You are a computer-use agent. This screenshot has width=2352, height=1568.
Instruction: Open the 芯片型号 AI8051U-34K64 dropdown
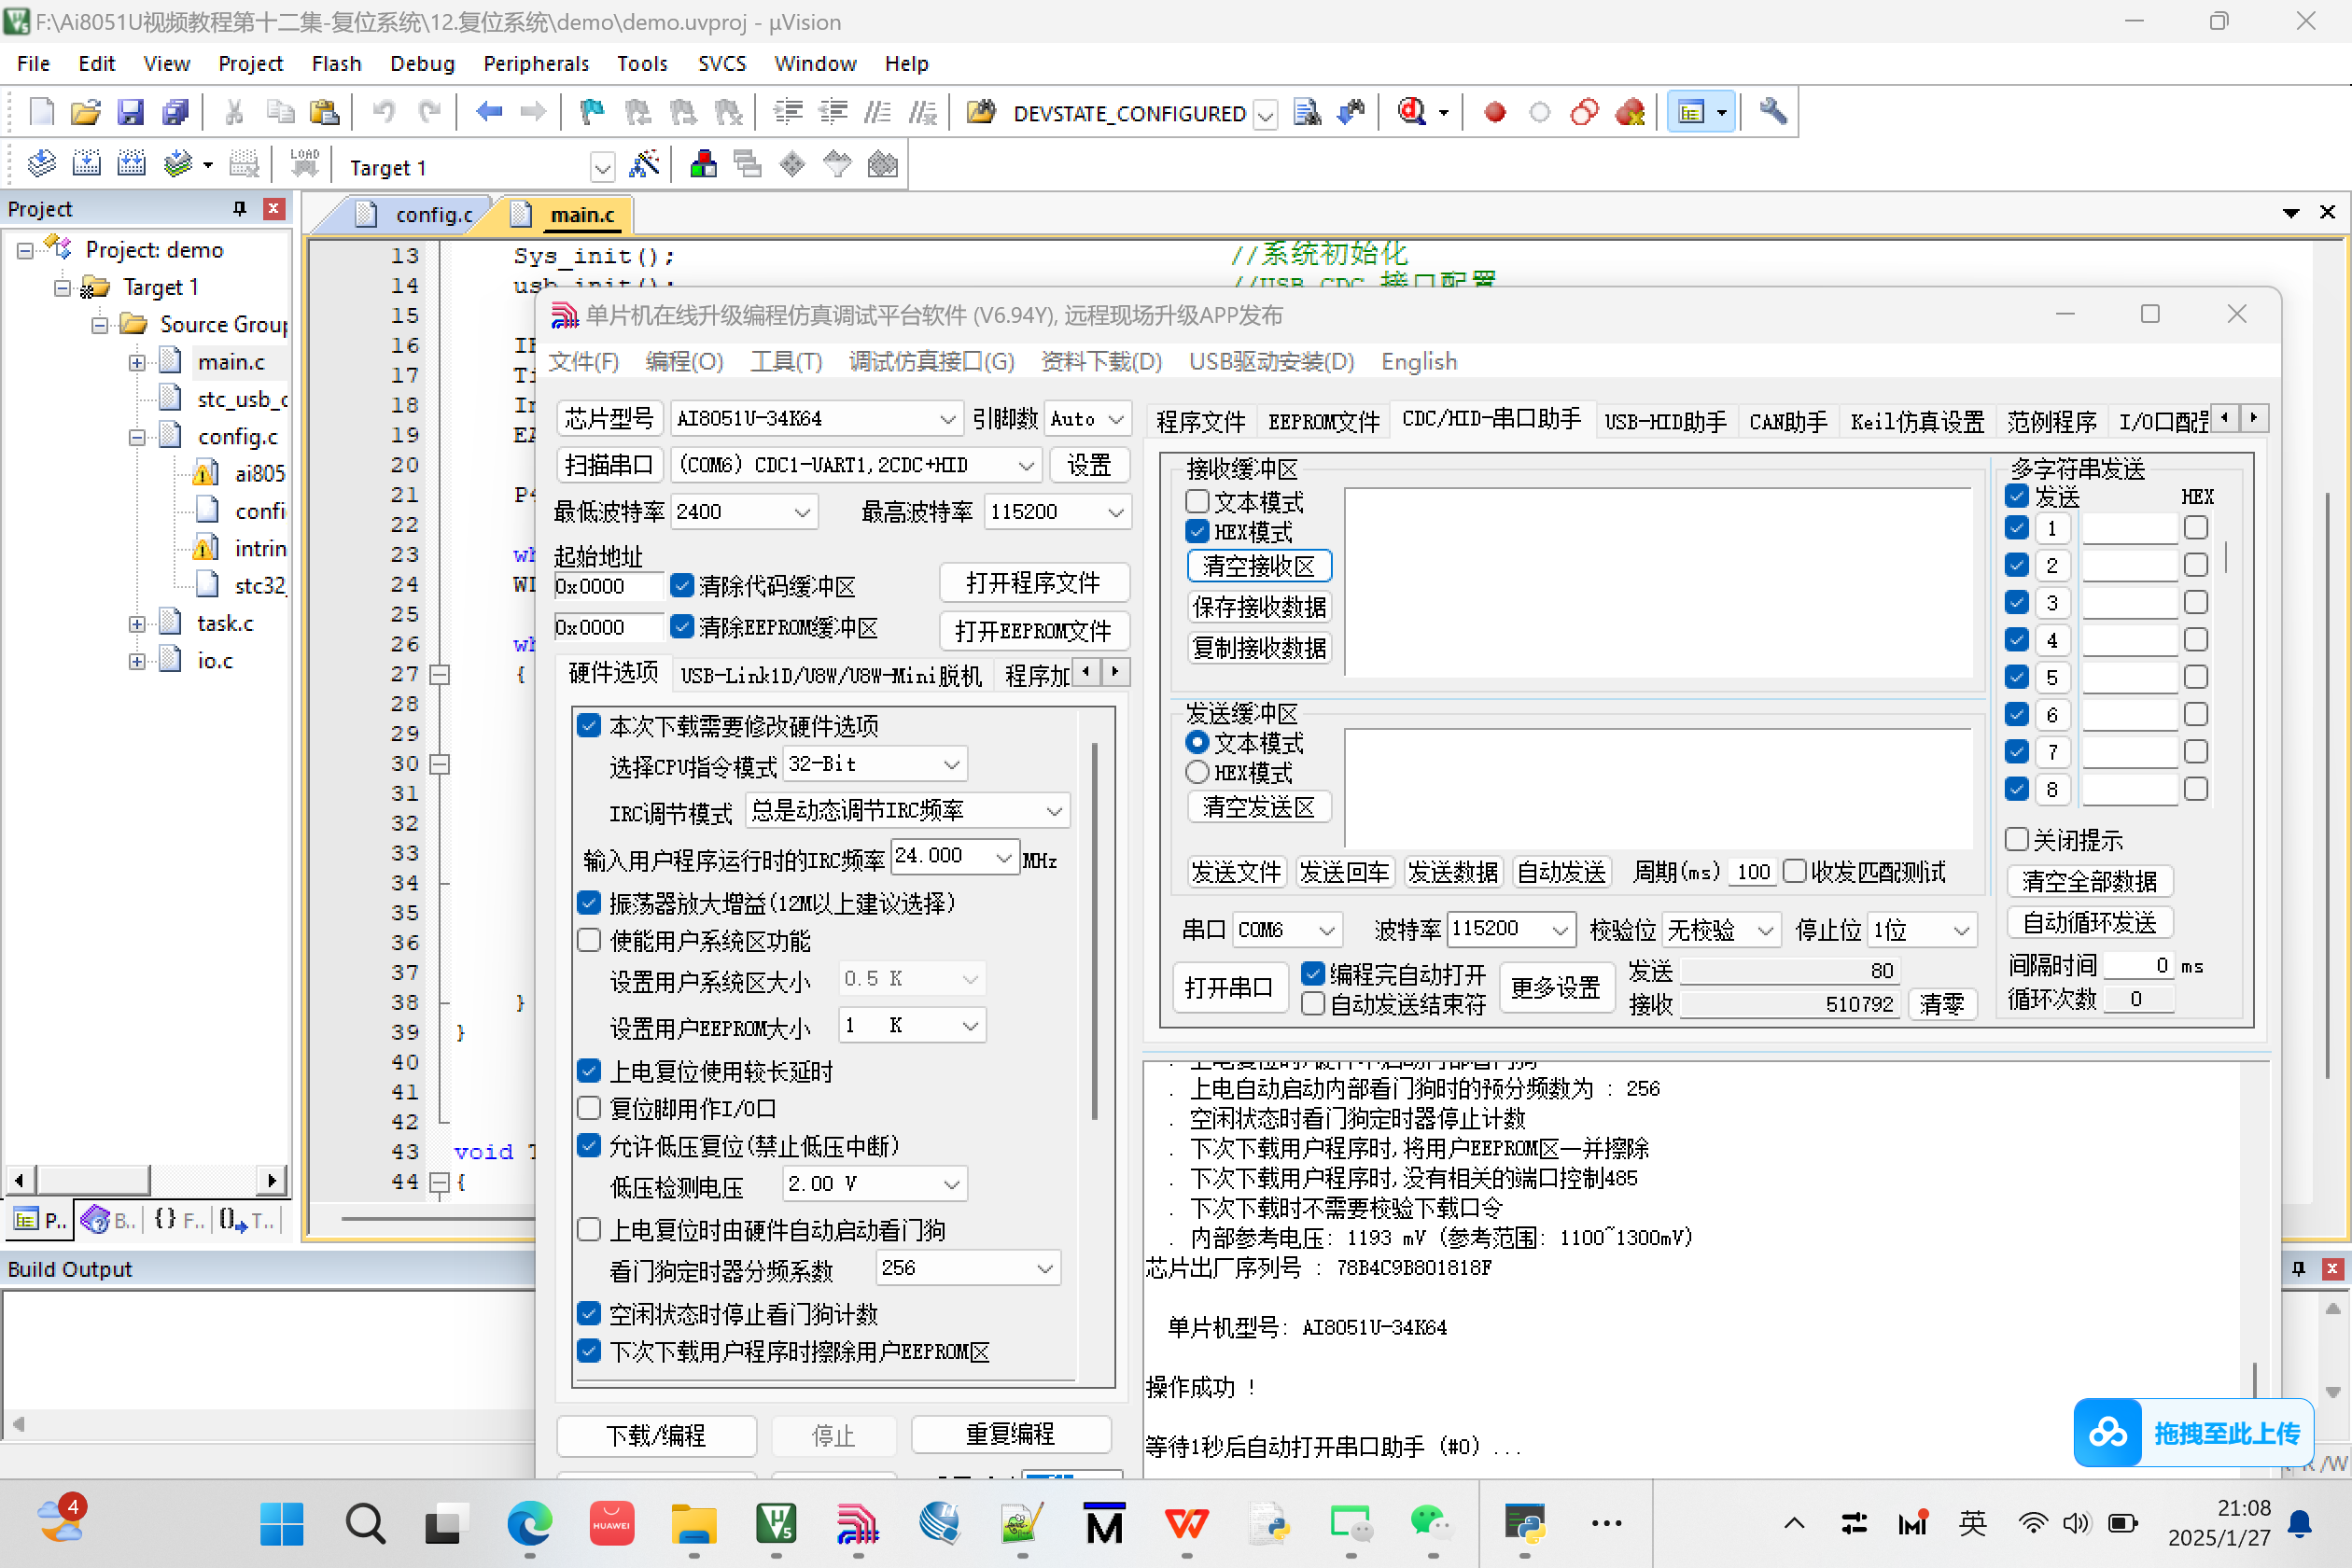(816, 419)
